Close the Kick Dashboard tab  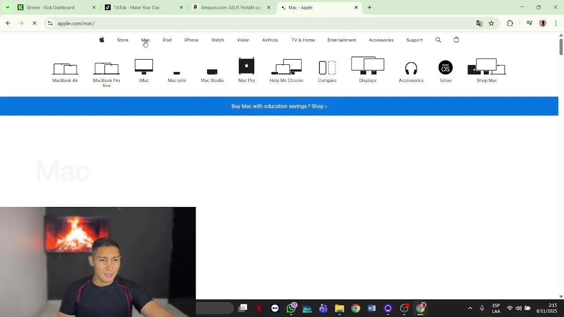94,7
